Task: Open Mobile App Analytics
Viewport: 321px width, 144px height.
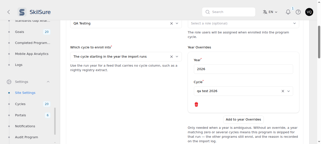Action: pos(32,54)
